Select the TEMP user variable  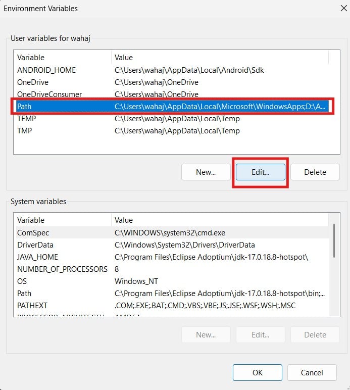26,119
